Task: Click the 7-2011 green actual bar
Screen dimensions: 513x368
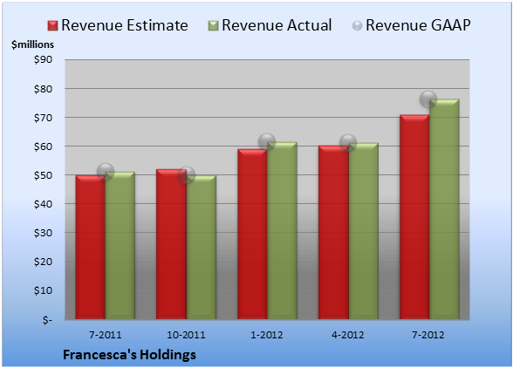Action: point(120,245)
